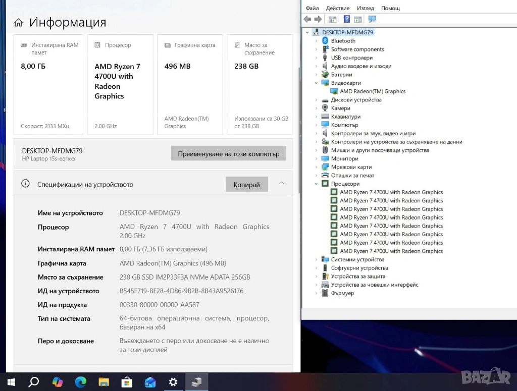517x391 pixels.
Task: Open the Изглед menu
Action: [x=365, y=8]
